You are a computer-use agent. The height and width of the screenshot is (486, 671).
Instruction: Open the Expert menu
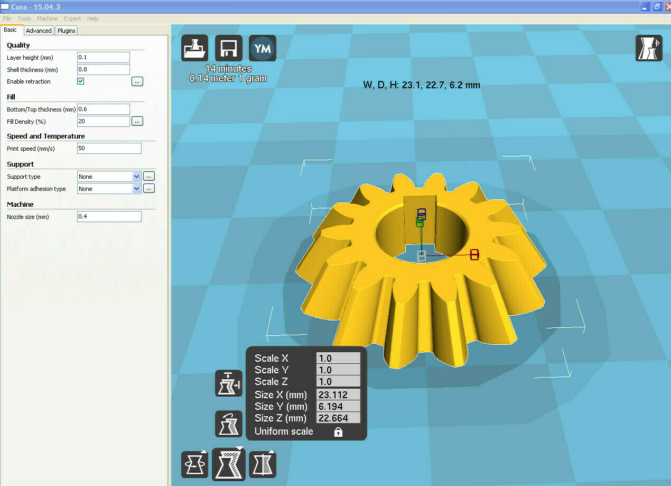coord(72,18)
